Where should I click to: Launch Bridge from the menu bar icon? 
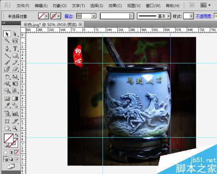coord(192,5)
